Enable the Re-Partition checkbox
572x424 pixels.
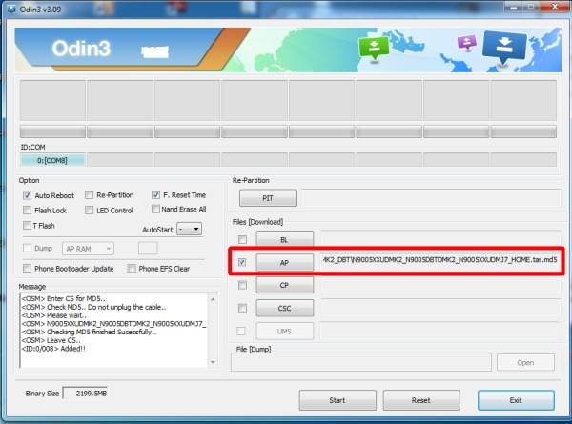pos(89,195)
